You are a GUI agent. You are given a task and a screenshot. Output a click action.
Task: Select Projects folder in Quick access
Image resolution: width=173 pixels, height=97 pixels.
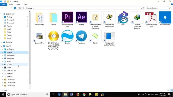tap(9, 35)
